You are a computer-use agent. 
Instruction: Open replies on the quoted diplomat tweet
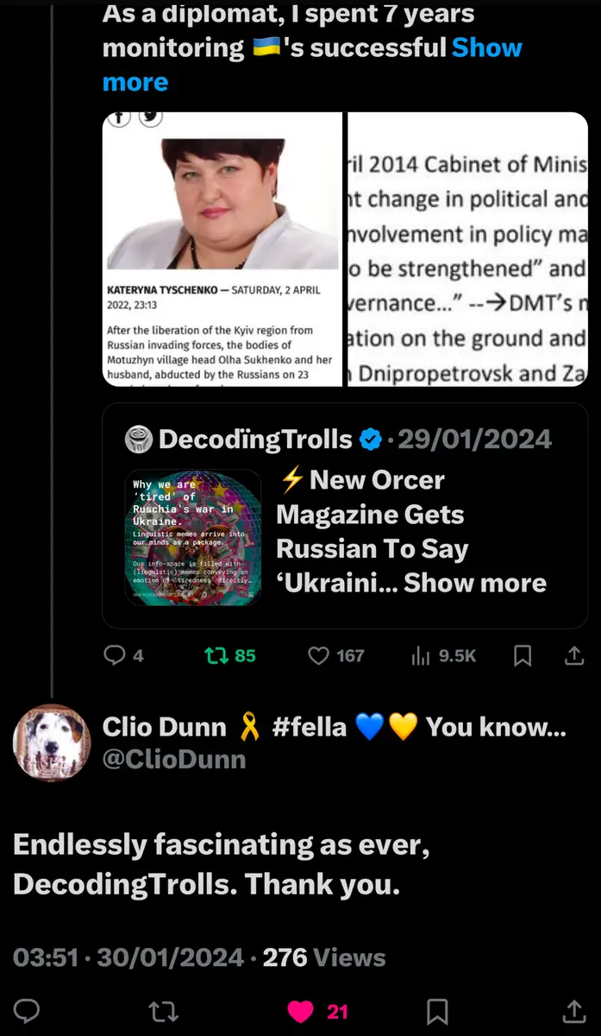[x=122, y=656]
